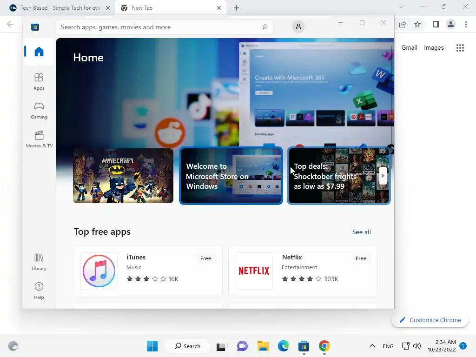Open Welcome to Microsoft Store tile
476x357 pixels.
[x=231, y=176]
